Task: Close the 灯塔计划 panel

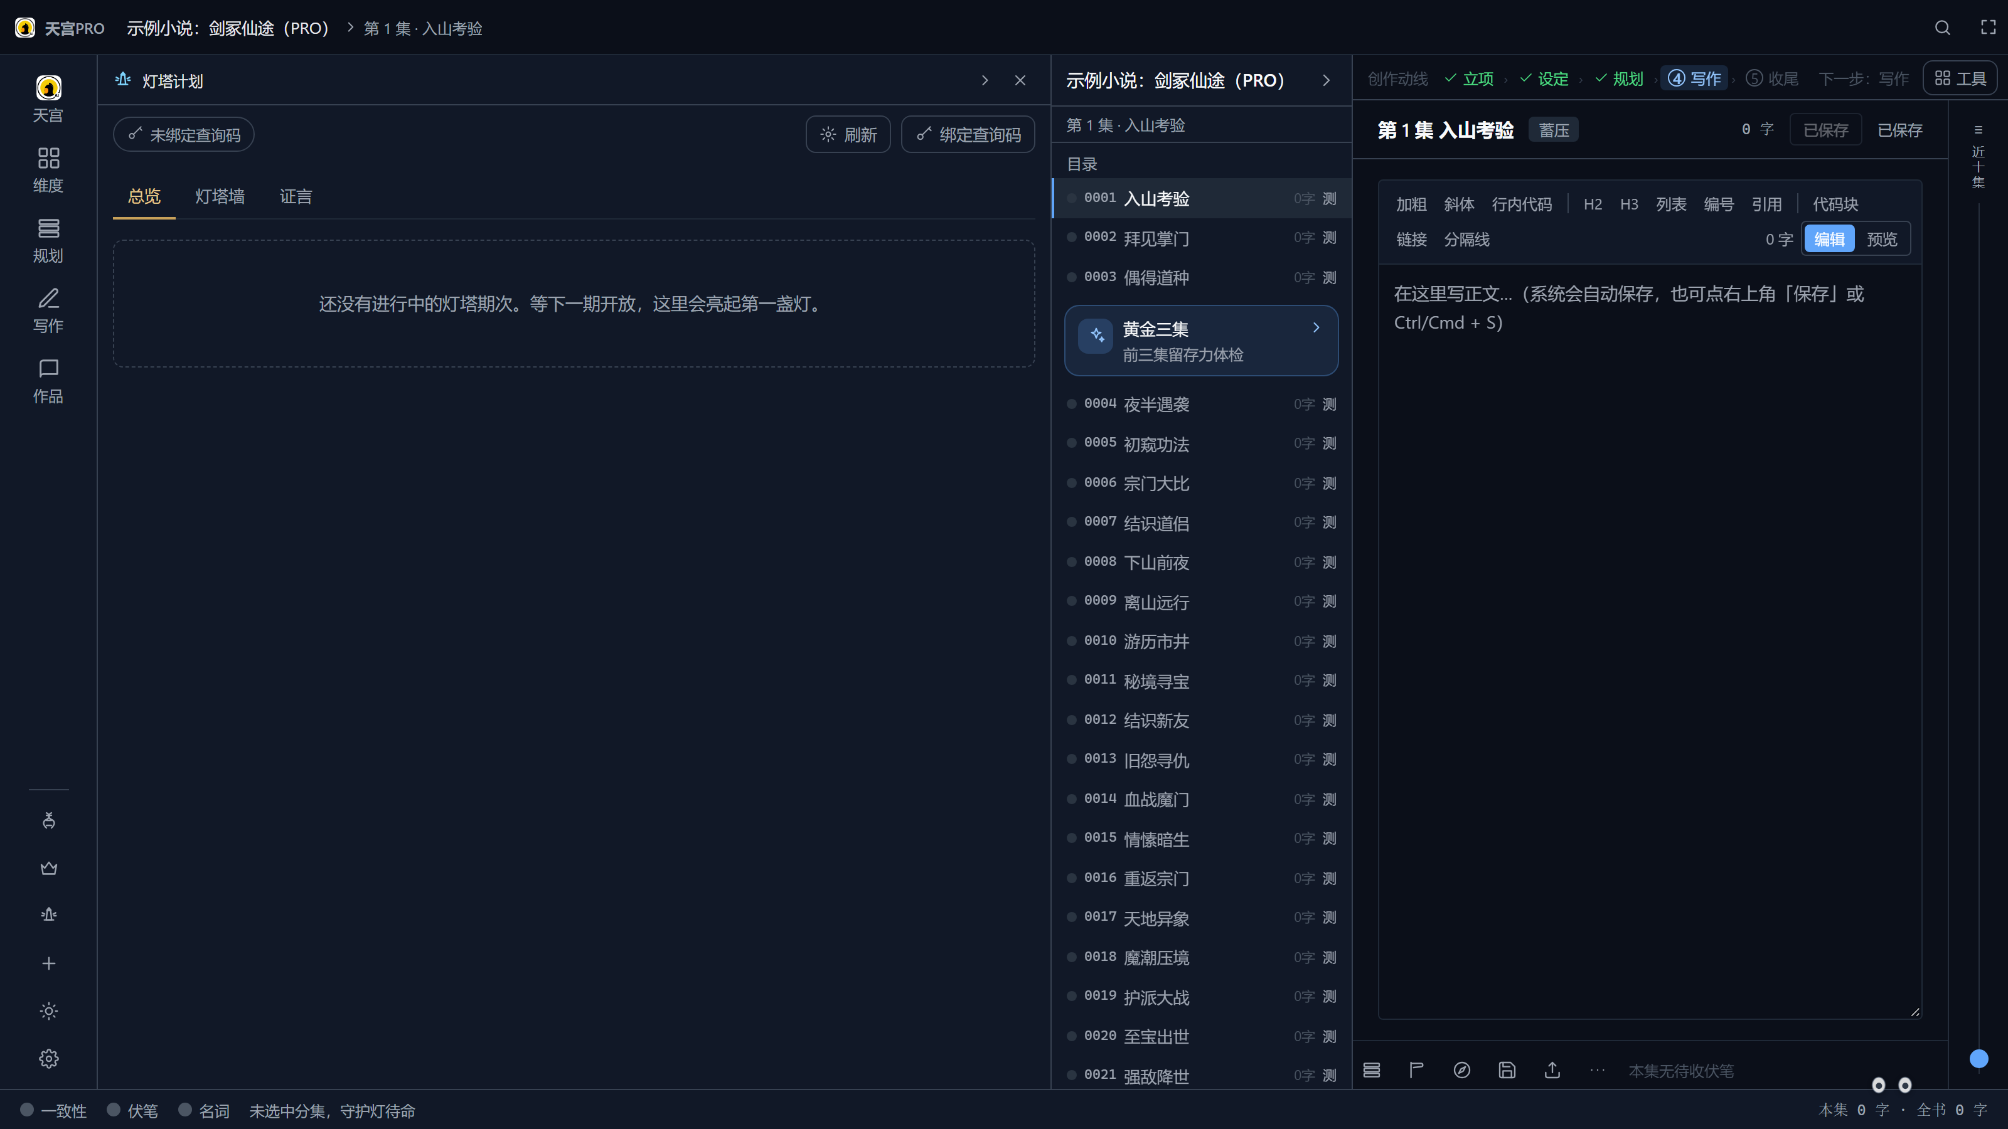Action: click(x=1020, y=80)
